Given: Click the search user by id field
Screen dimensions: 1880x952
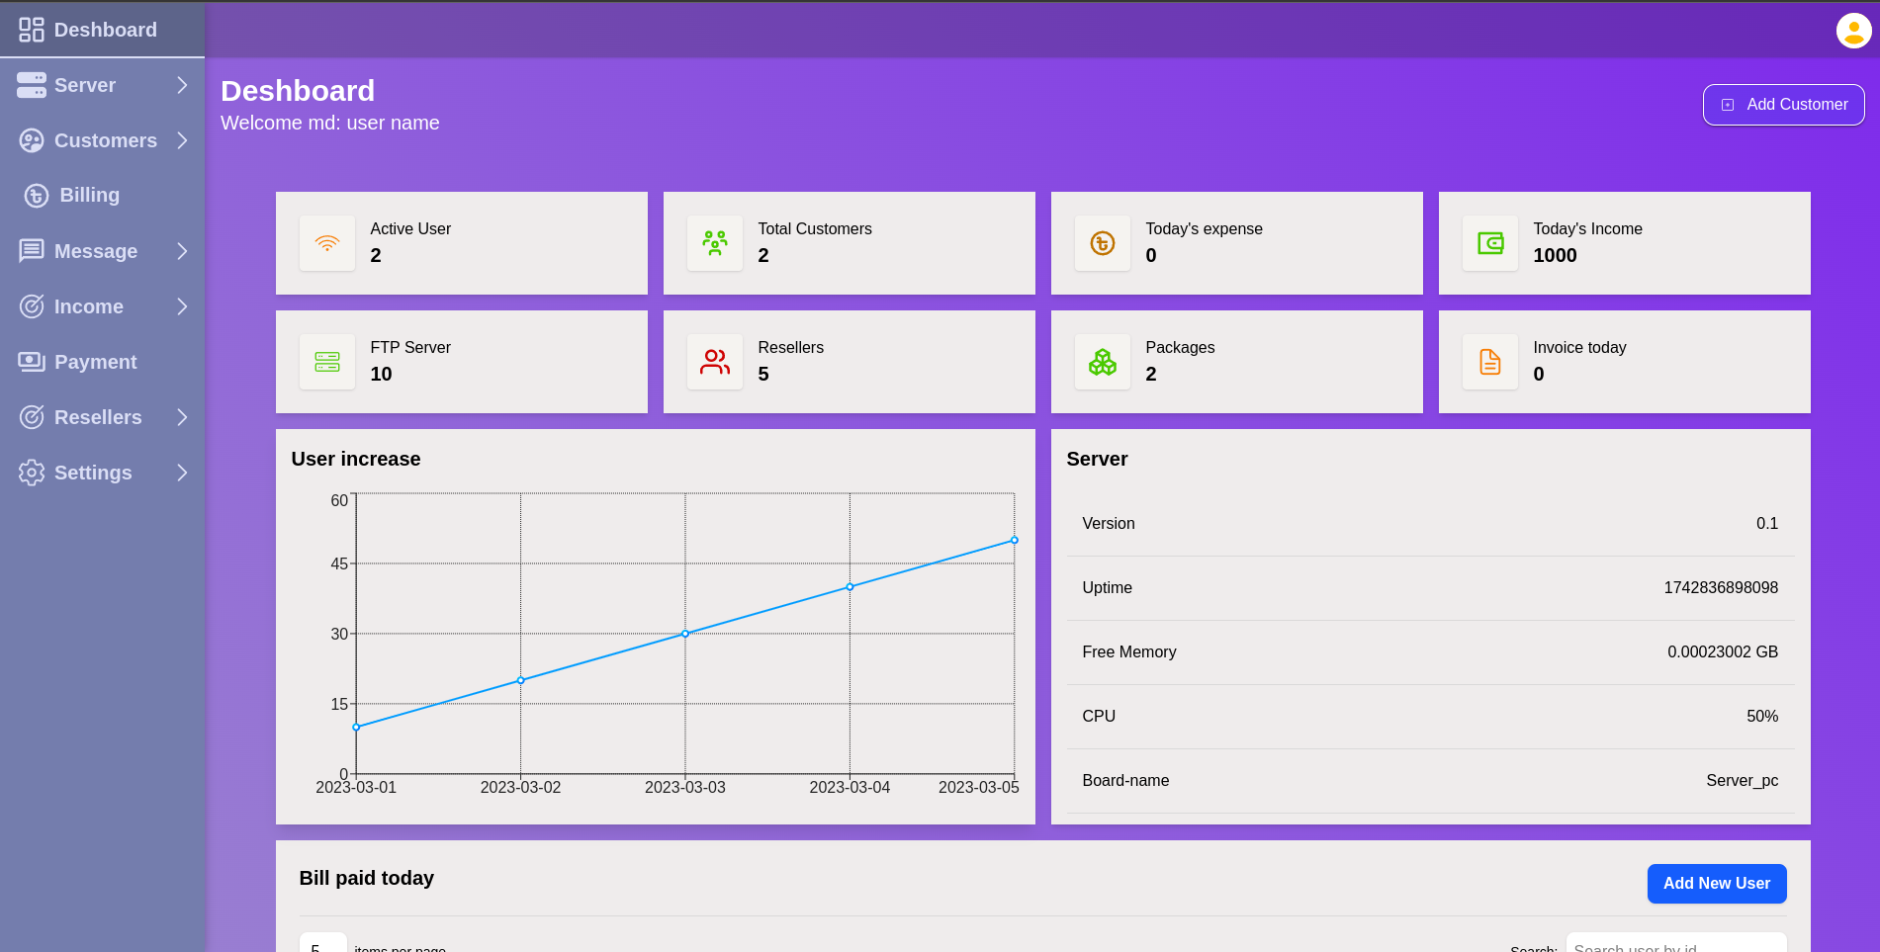Looking at the screenshot, I should coord(1675,946).
